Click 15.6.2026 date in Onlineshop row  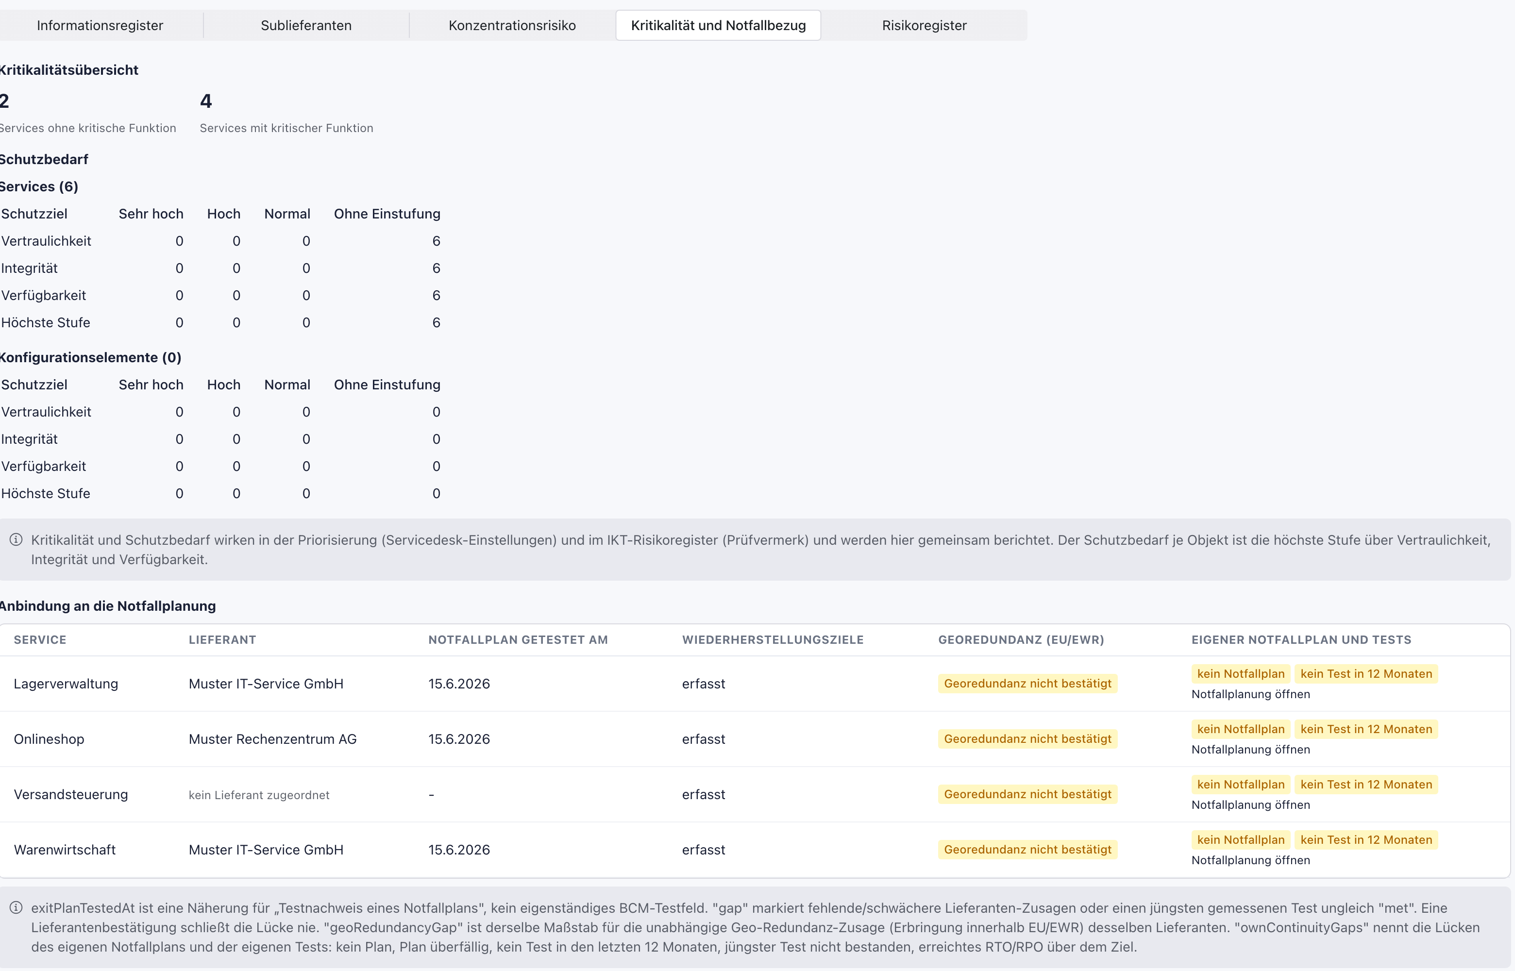tap(459, 739)
